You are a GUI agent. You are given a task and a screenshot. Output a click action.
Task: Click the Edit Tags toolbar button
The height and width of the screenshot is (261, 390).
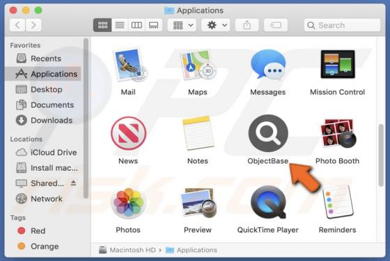point(276,25)
